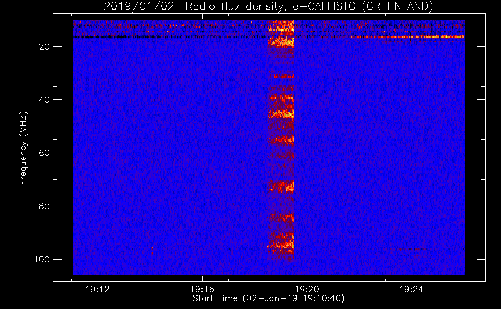Click the plot title mentioning e-CALLISTO (GREENLAND)
The image size is (501, 309).
268,6
